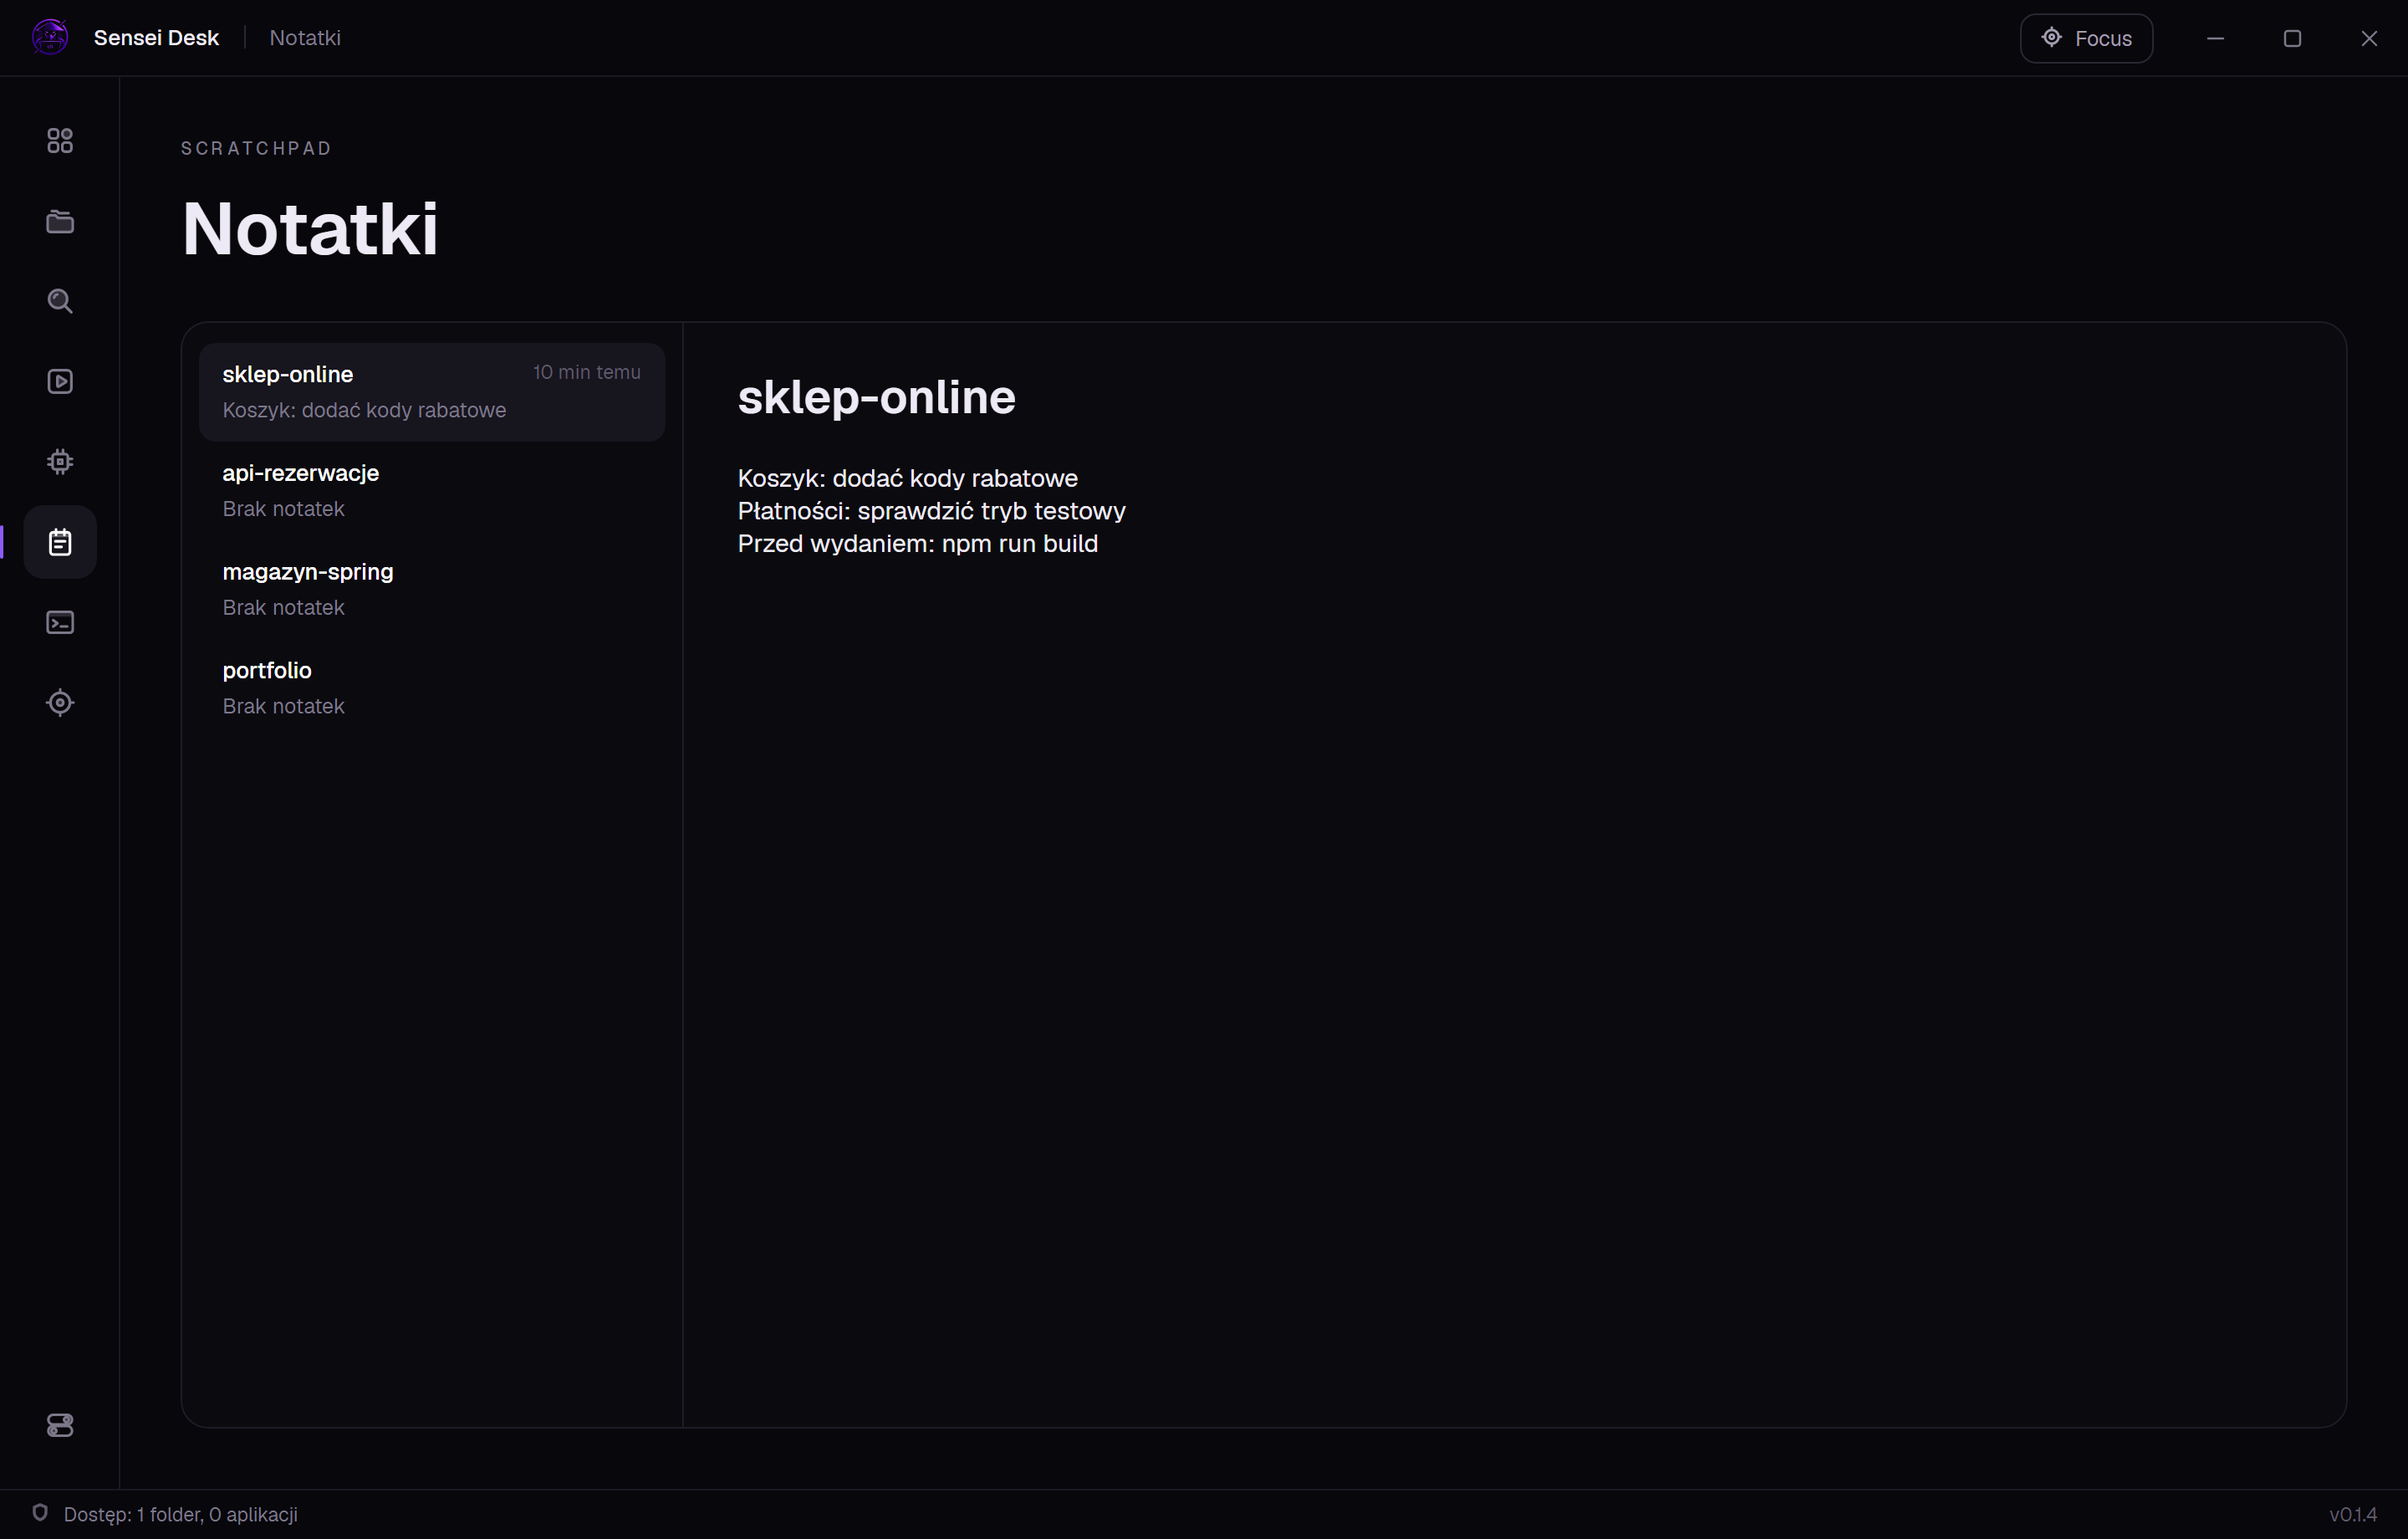Open the chip processor sidebar icon
2408x1539 pixels.
60,462
